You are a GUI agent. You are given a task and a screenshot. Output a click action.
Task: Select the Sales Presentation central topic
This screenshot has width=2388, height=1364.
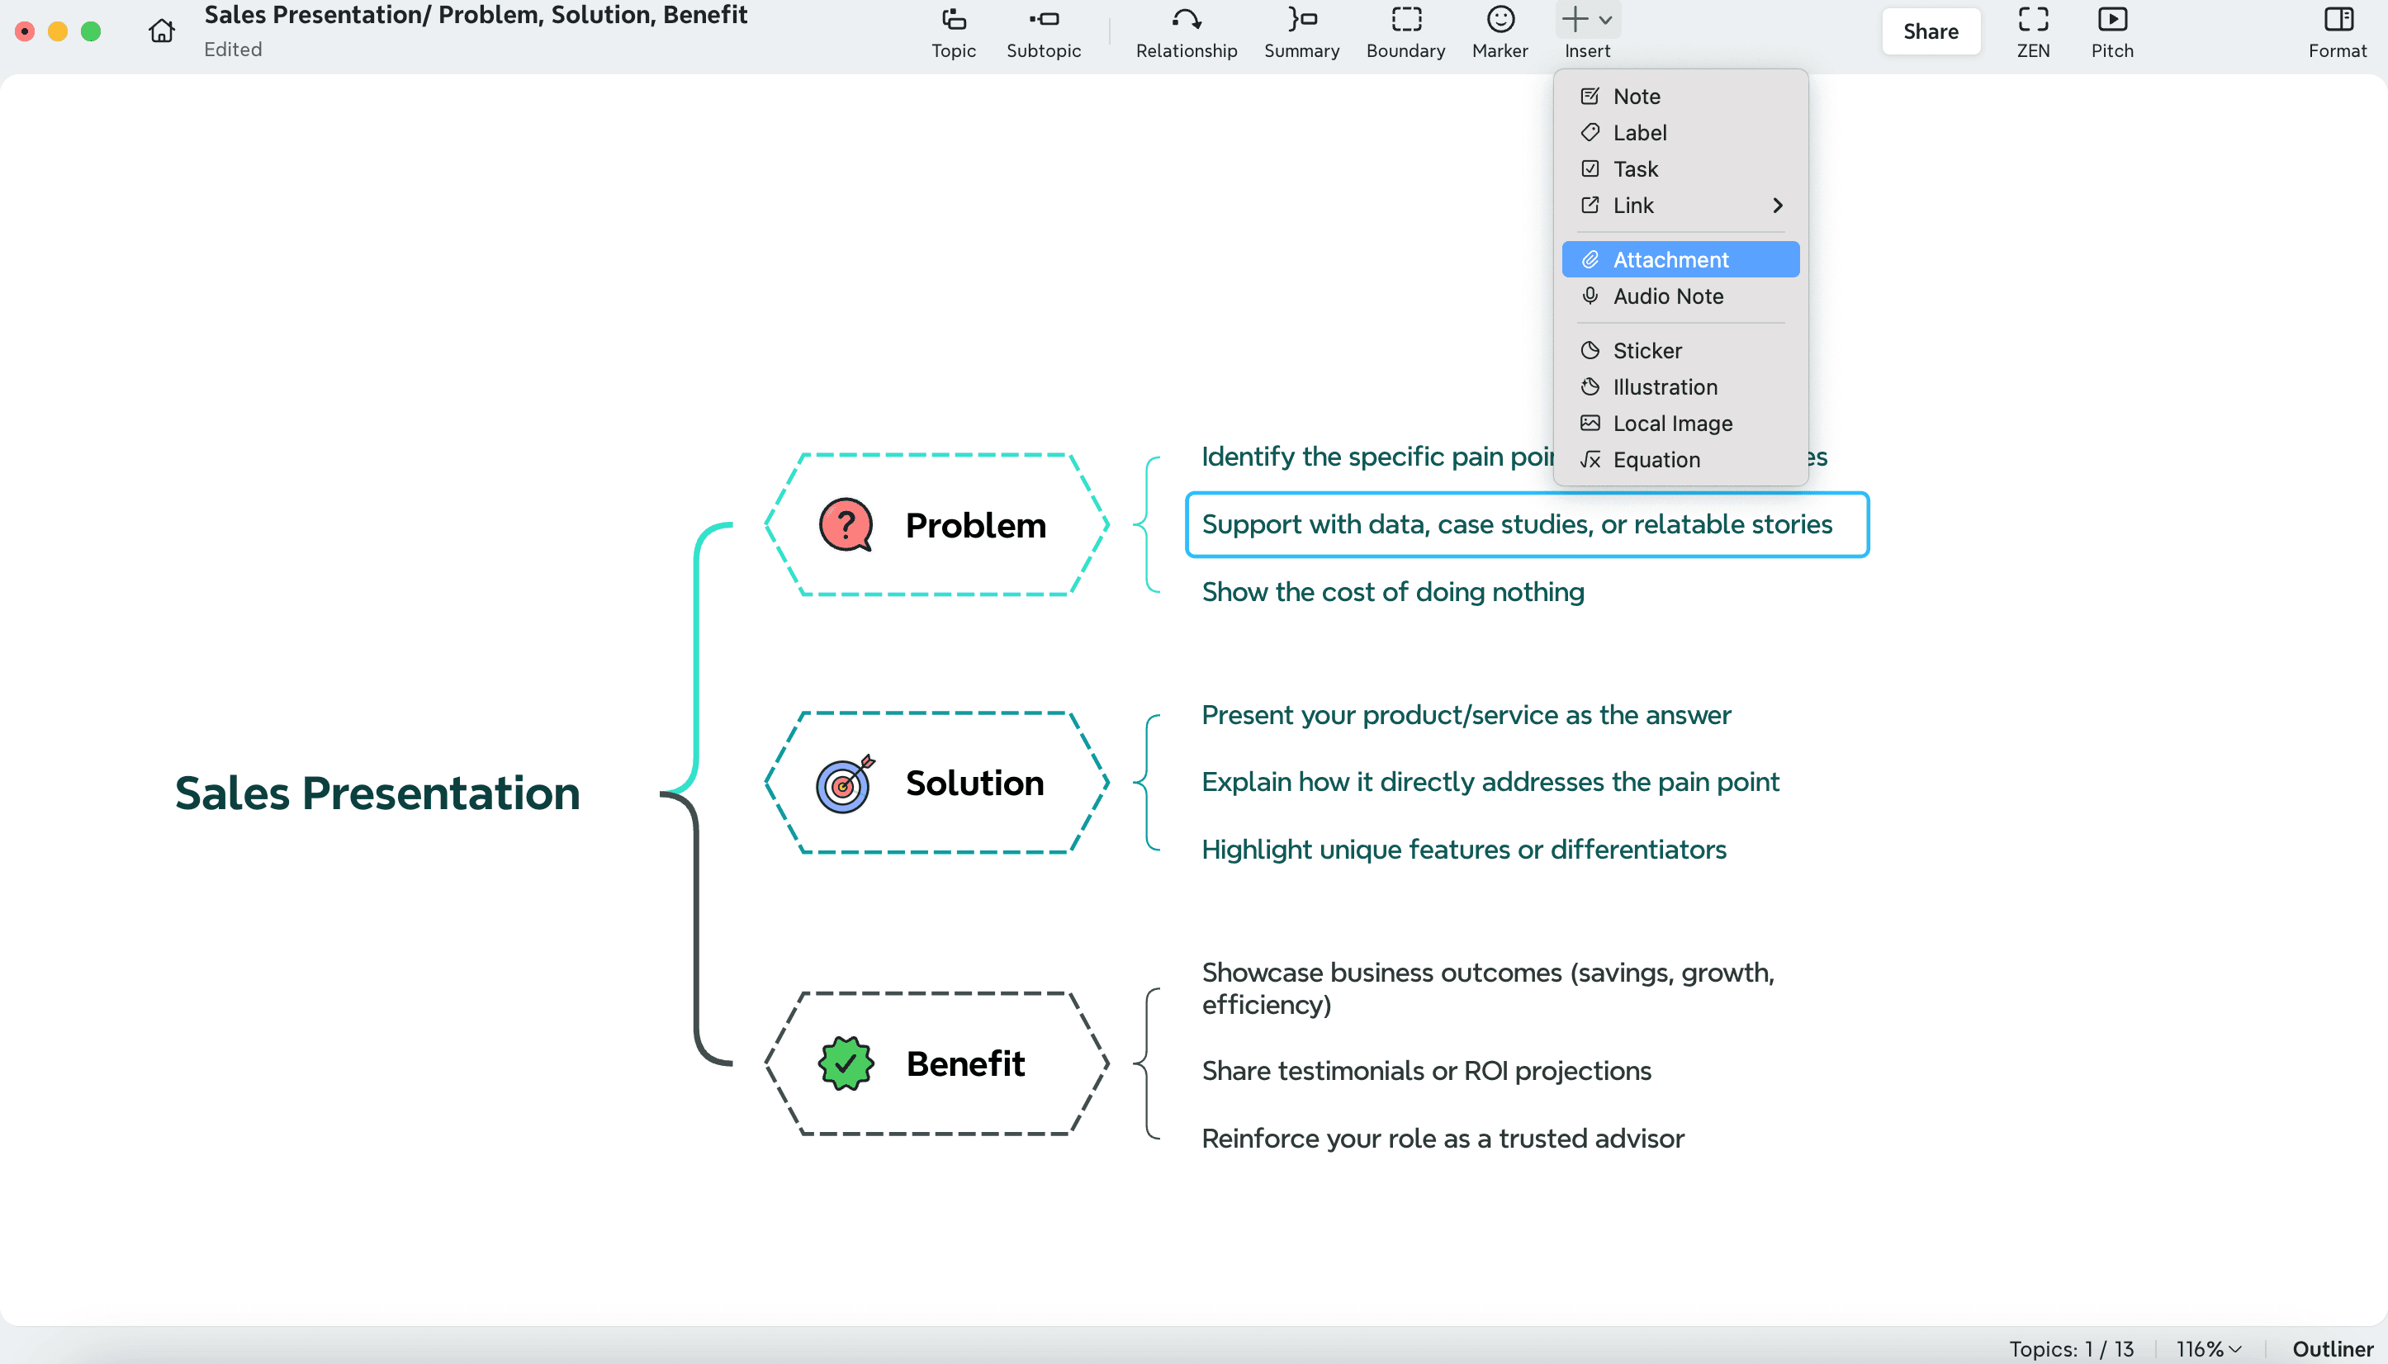[377, 793]
